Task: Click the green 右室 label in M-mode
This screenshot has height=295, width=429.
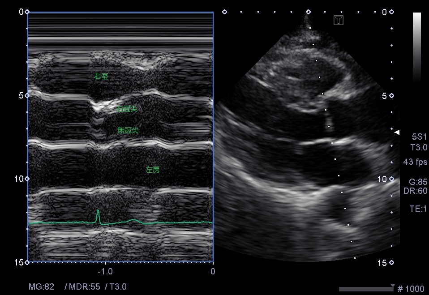Action: pos(101,76)
